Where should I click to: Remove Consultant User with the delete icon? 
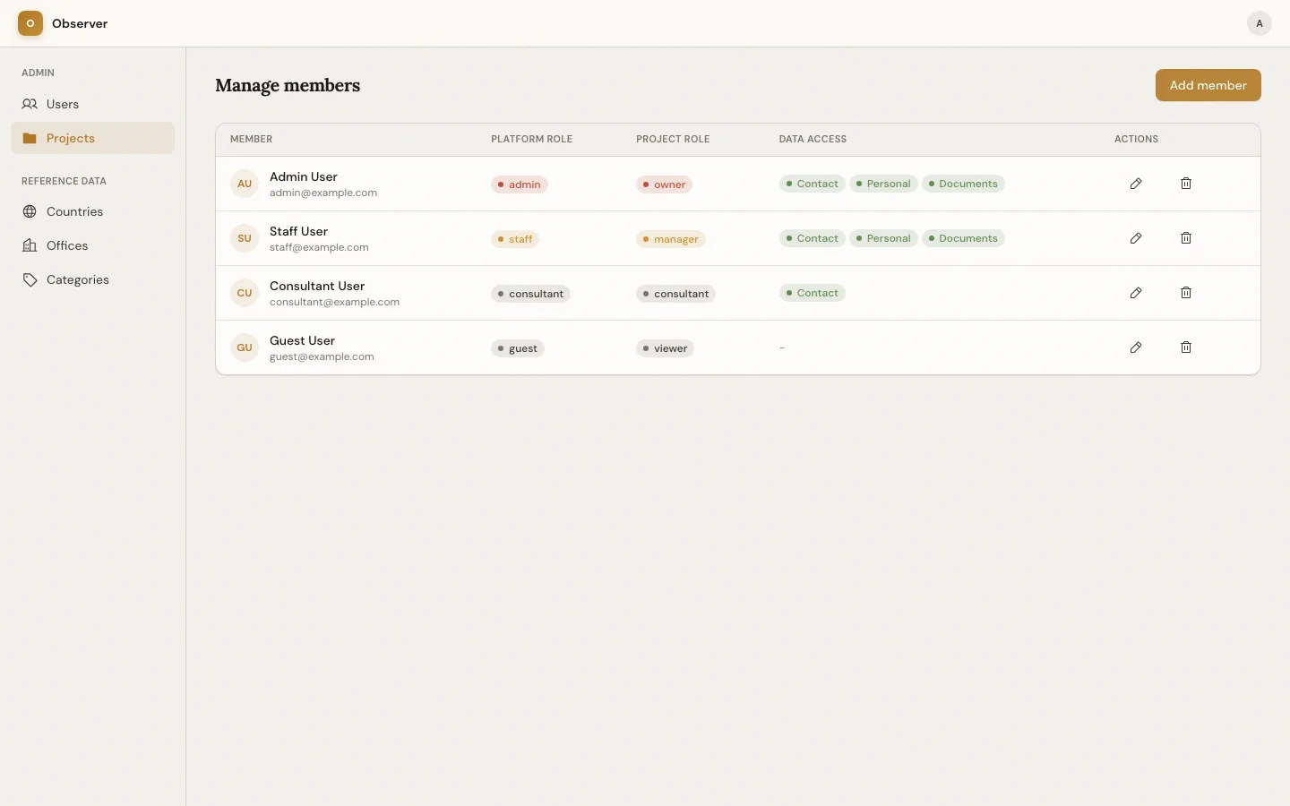(1185, 293)
